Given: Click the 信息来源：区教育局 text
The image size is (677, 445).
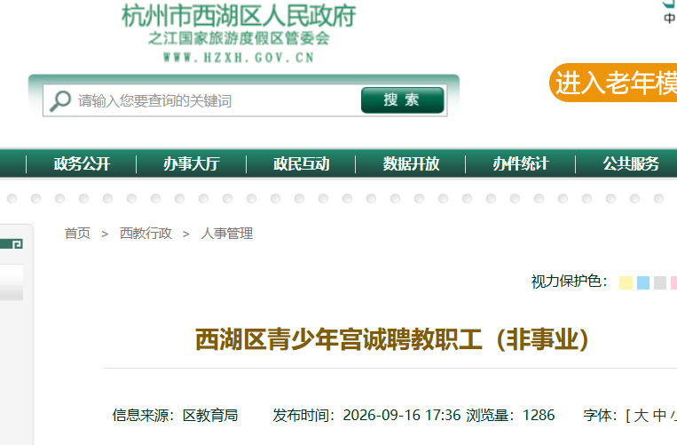Looking at the screenshot, I should pos(175,415).
